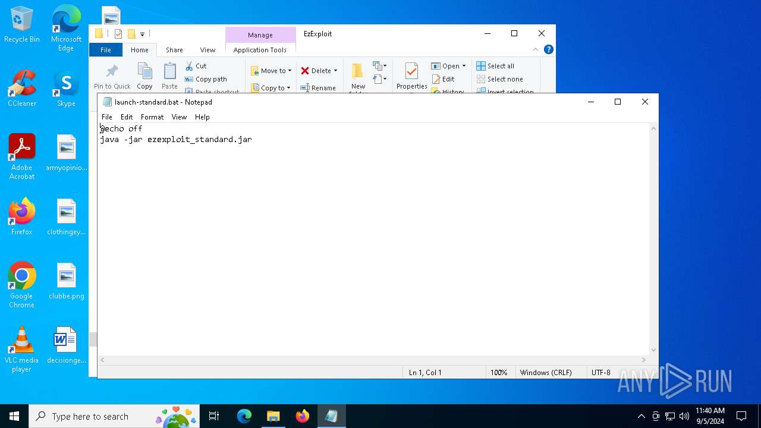The image size is (761, 428).
Task: Open the Explorer help question mark icon
Action: 549,49
